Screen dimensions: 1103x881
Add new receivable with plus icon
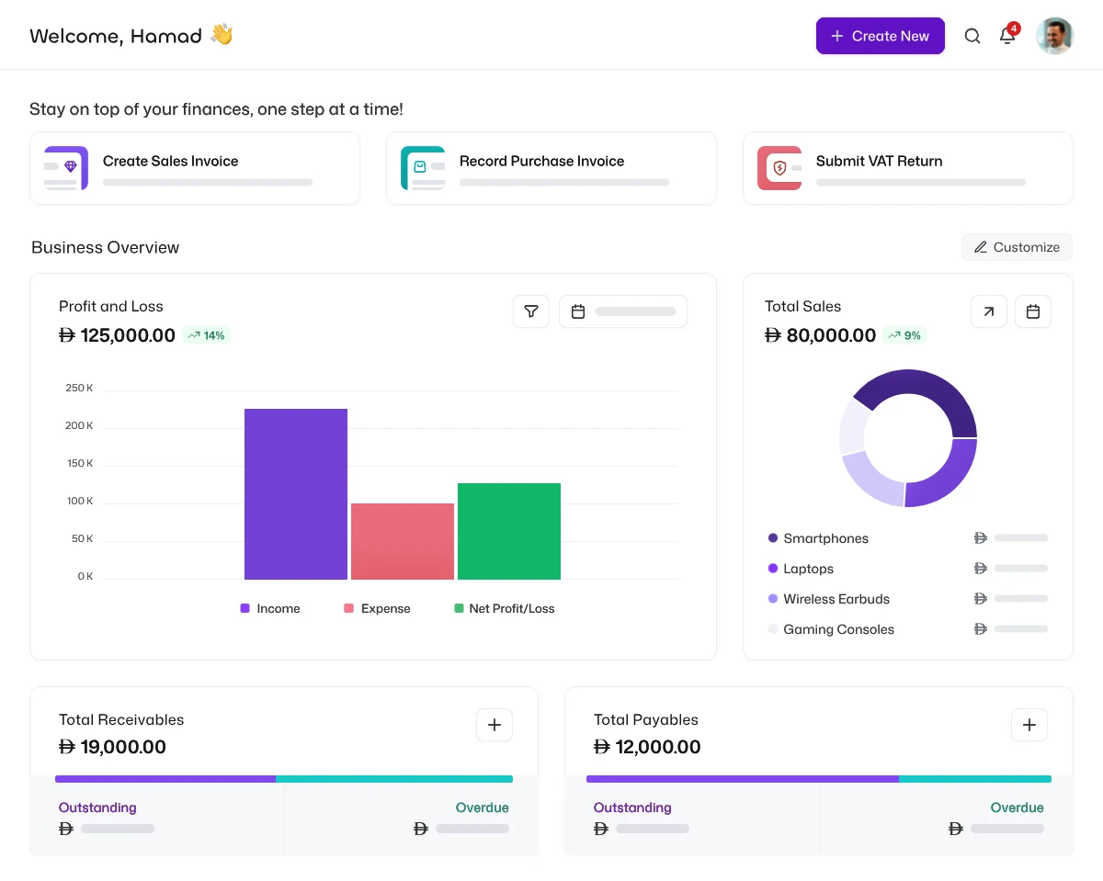[495, 725]
